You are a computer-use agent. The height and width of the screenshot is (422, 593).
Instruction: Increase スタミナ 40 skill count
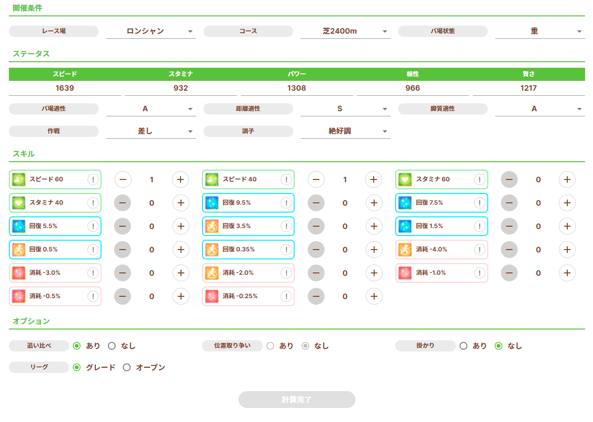tap(181, 203)
